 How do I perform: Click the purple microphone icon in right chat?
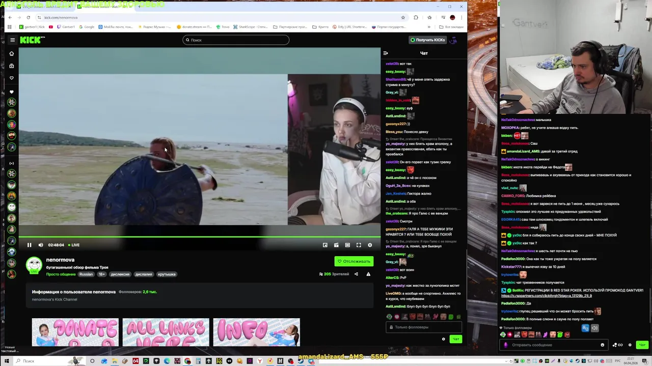[505, 345]
